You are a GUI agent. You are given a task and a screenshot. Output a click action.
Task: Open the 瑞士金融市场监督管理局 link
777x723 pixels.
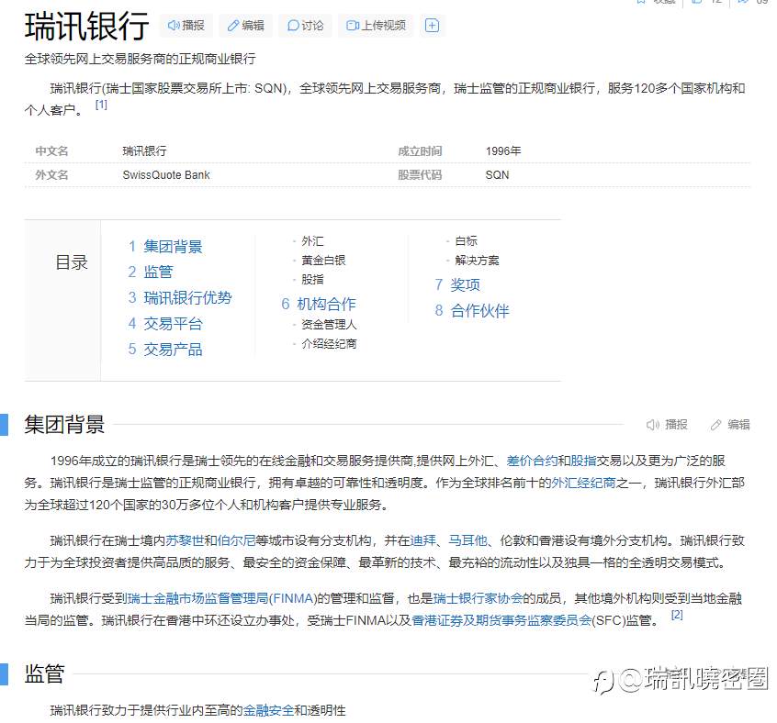pos(221,599)
